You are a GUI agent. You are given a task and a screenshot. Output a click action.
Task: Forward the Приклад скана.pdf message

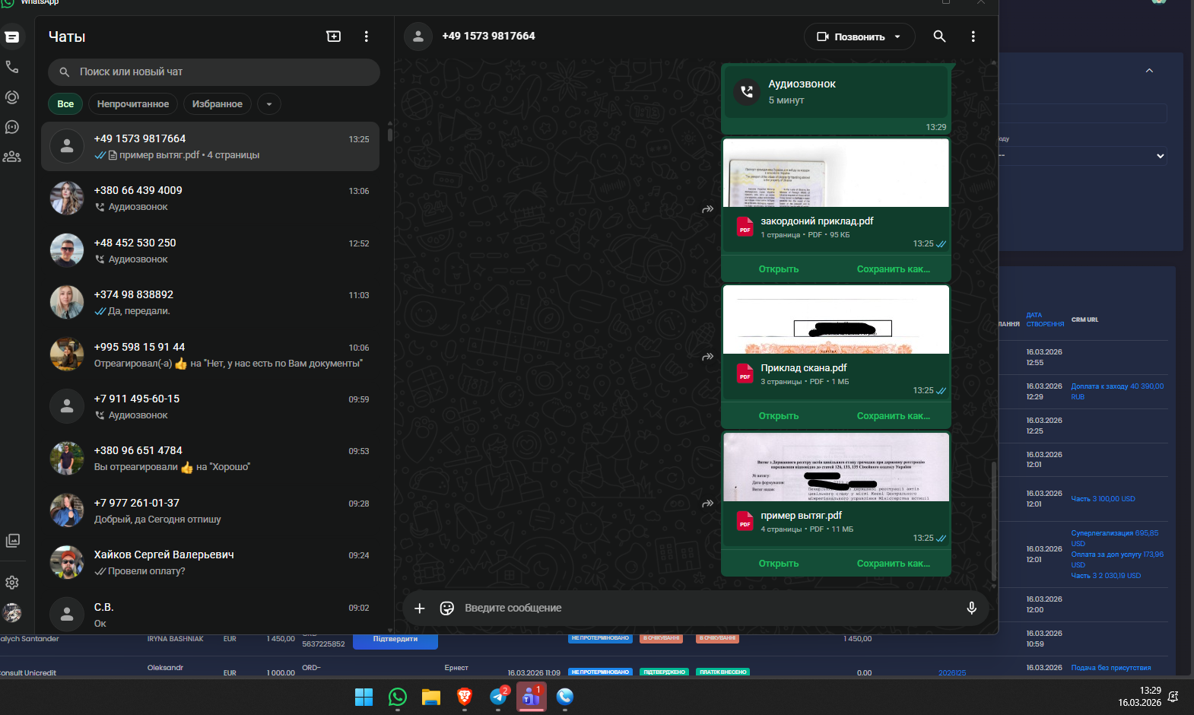click(708, 357)
